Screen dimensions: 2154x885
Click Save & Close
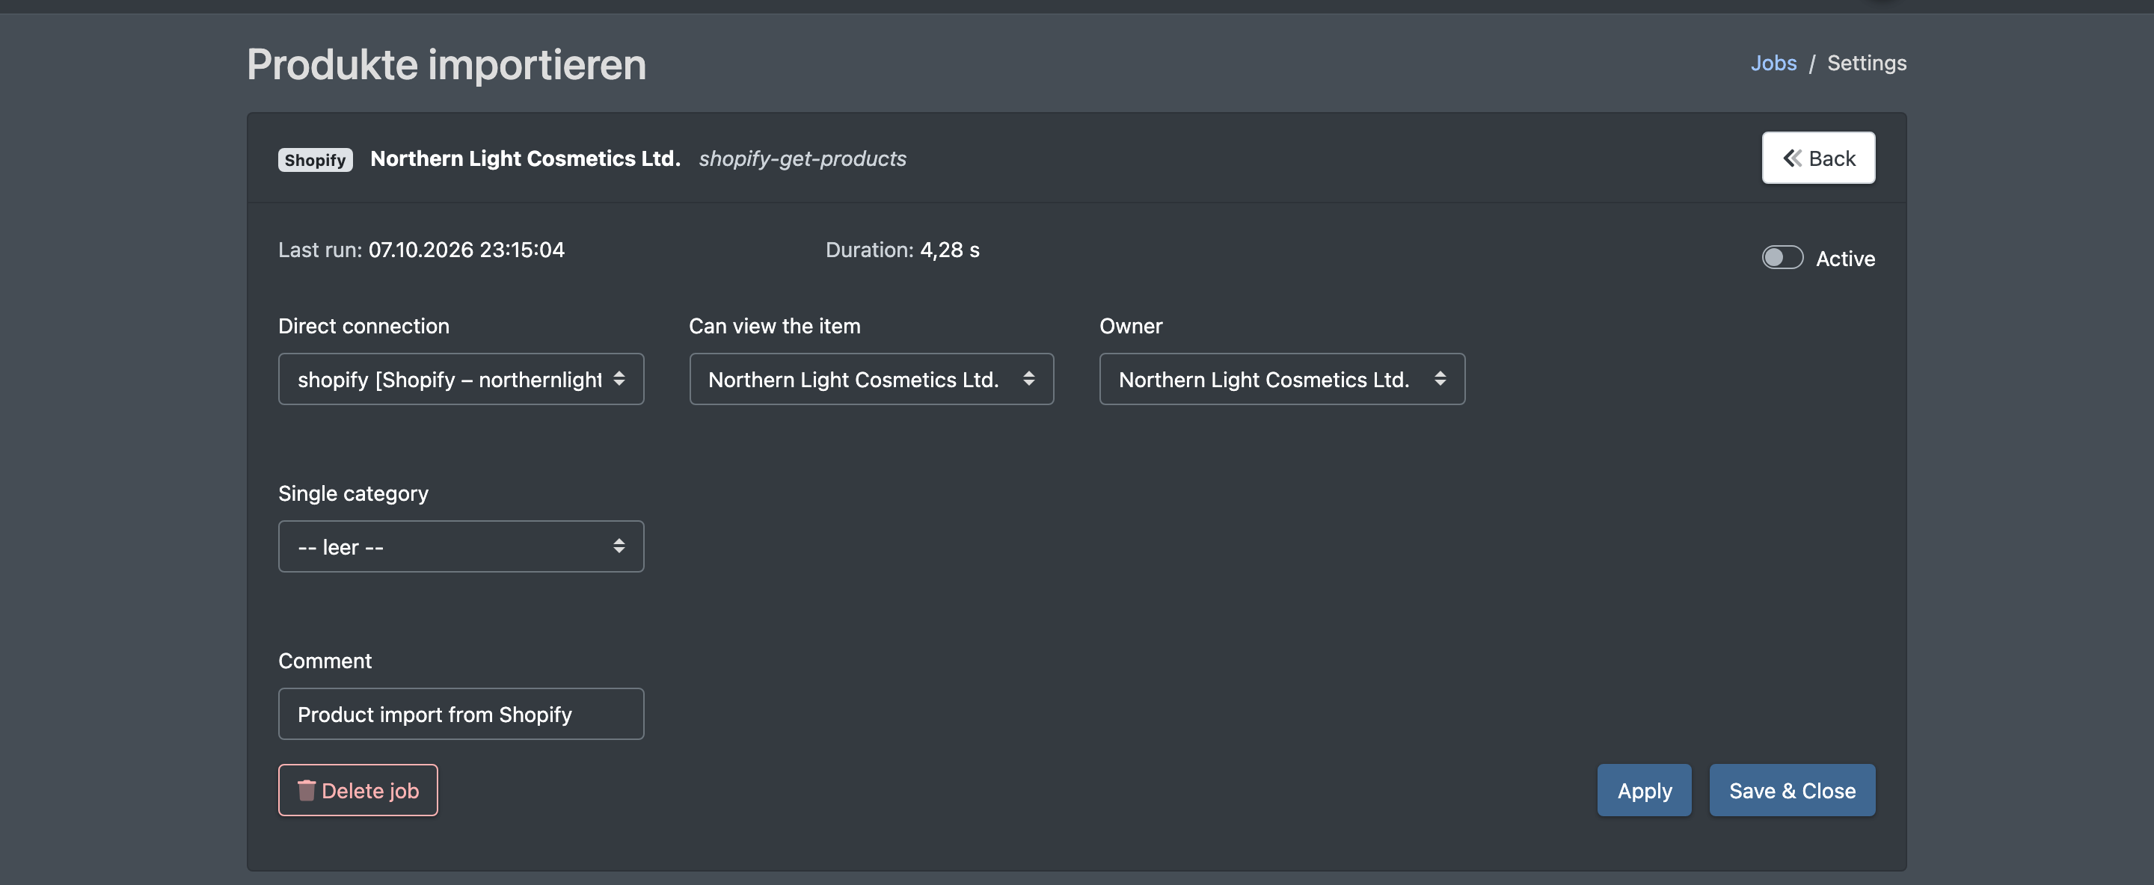click(x=1792, y=790)
